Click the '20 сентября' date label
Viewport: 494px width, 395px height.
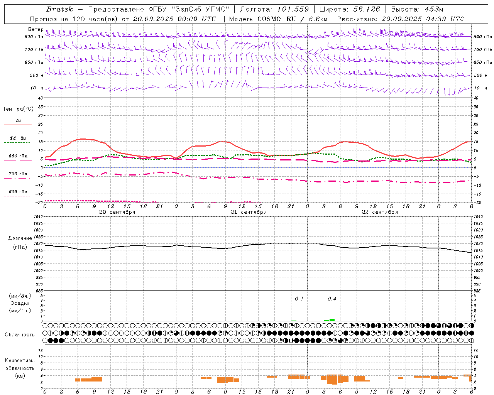[117, 212]
